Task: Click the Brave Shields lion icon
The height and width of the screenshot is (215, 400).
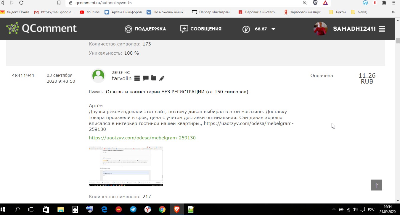Action: point(315,3)
